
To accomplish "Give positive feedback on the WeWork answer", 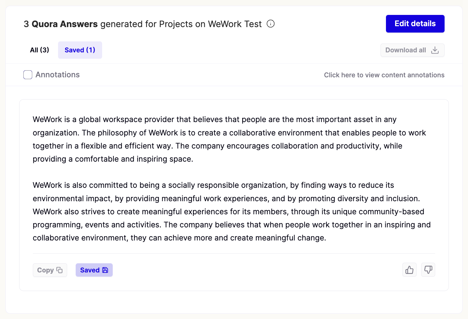I will click(x=409, y=270).
